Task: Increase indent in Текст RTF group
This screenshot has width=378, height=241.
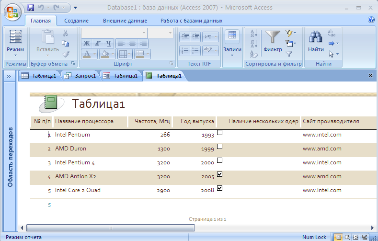Action: (195, 36)
